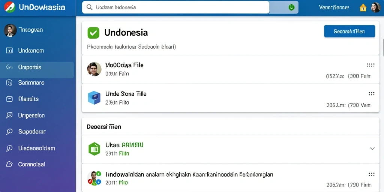
Task: Click the group avatar icon of Indowaialdan
Action: coord(94,178)
